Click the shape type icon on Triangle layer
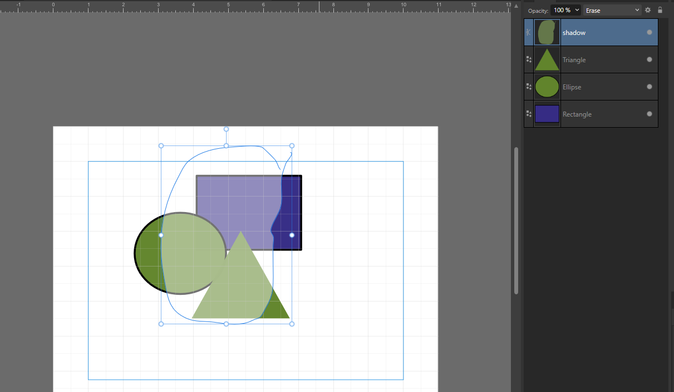674x392 pixels. pyautogui.click(x=529, y=59)
